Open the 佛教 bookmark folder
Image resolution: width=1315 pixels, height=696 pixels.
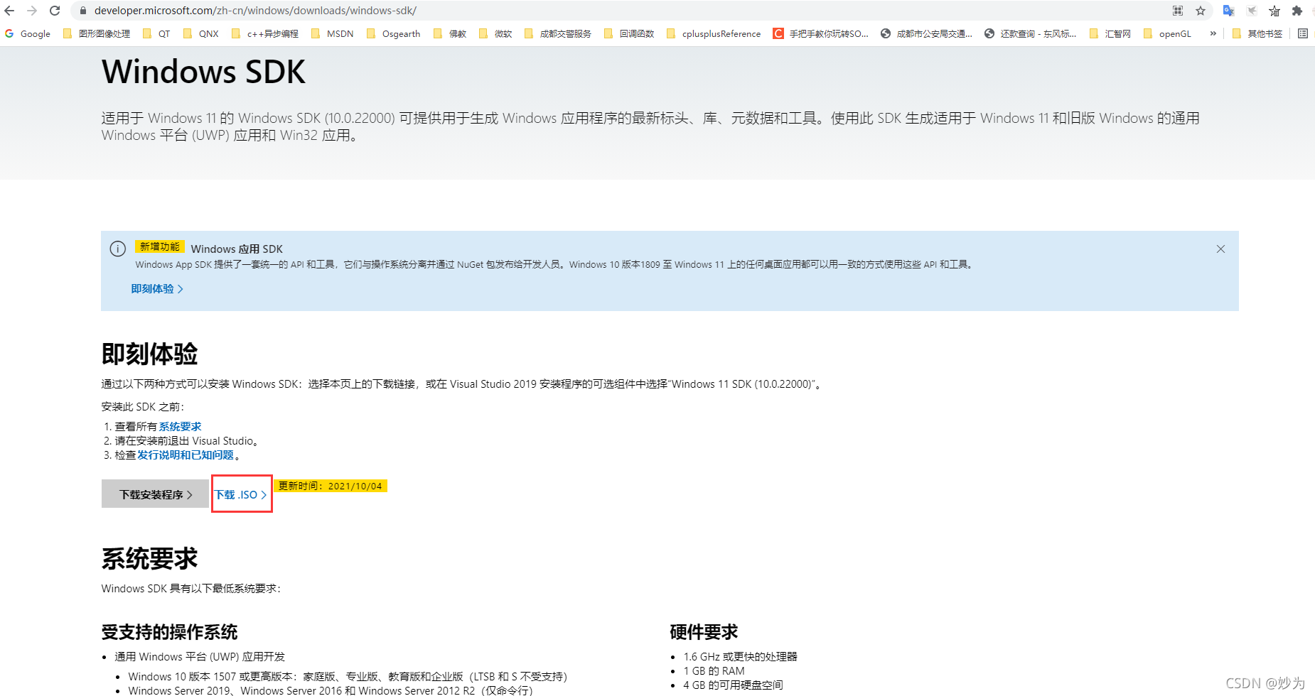click(450, 33)
